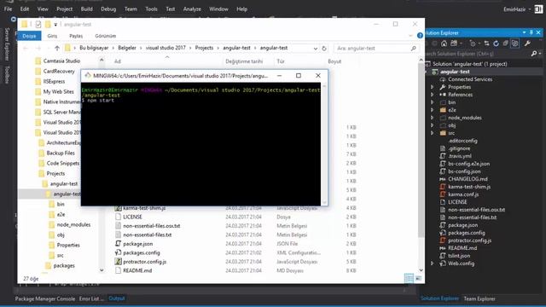Click the EmirHazir account name in Visual Studio
The height and width of the screenshot is (307, 546).
point(514,9)
